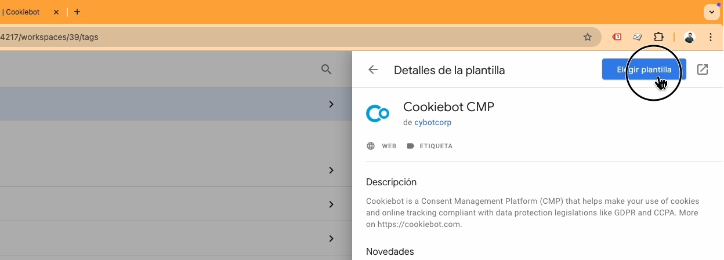Viewport: 724px width, 260px height.
Task: Open the red tag extension with badge 3
Action: coord(617,37)
